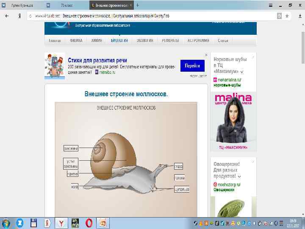Click the blue 'Перейти' button
Screen dimensions: 305x229
192,66
